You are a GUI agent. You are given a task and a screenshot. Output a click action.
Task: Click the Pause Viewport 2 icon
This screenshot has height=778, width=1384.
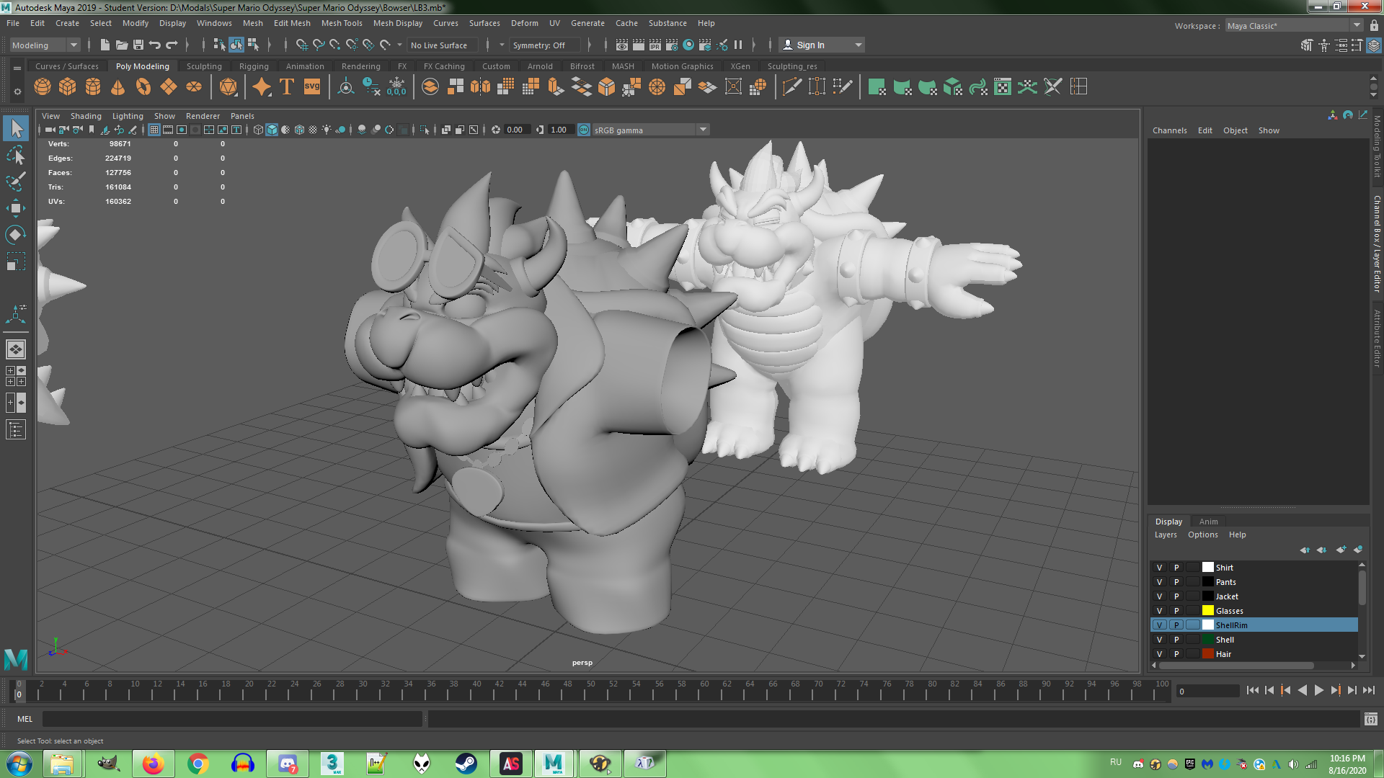(x=738, y=45)
